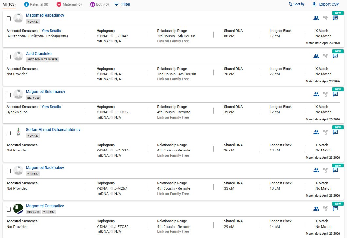Click Link on Family Tree for 80 cM match
Viewport: 347px width, 238px height.
pos(173,41)
